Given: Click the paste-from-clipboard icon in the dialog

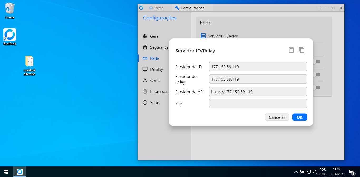Looking at the screenshot, I should pos(291,50).
